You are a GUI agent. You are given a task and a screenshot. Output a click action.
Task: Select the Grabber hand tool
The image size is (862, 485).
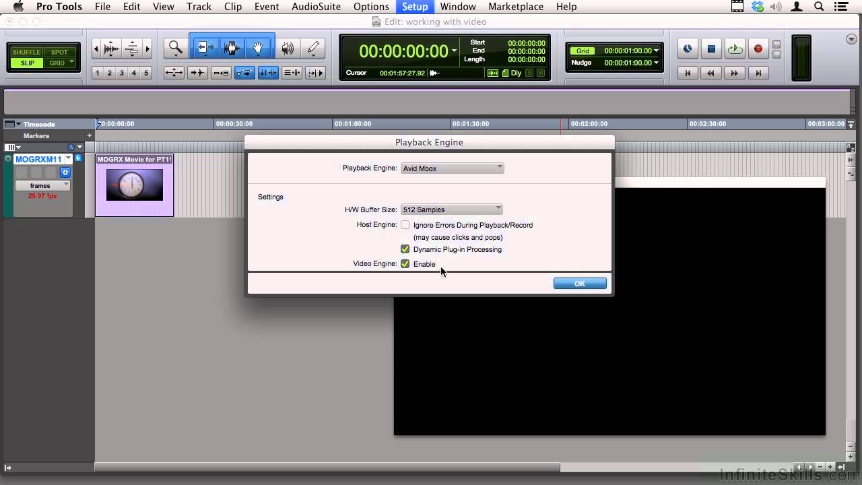[x=258, y=48]
